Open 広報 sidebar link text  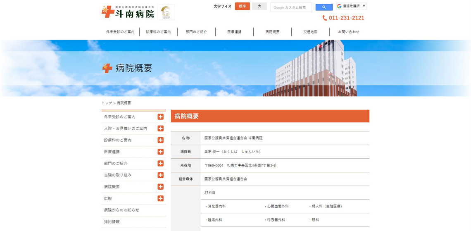tap(108, 198)
